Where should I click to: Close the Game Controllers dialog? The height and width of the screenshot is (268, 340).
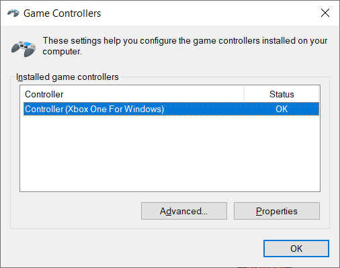[x=325, y=13]
